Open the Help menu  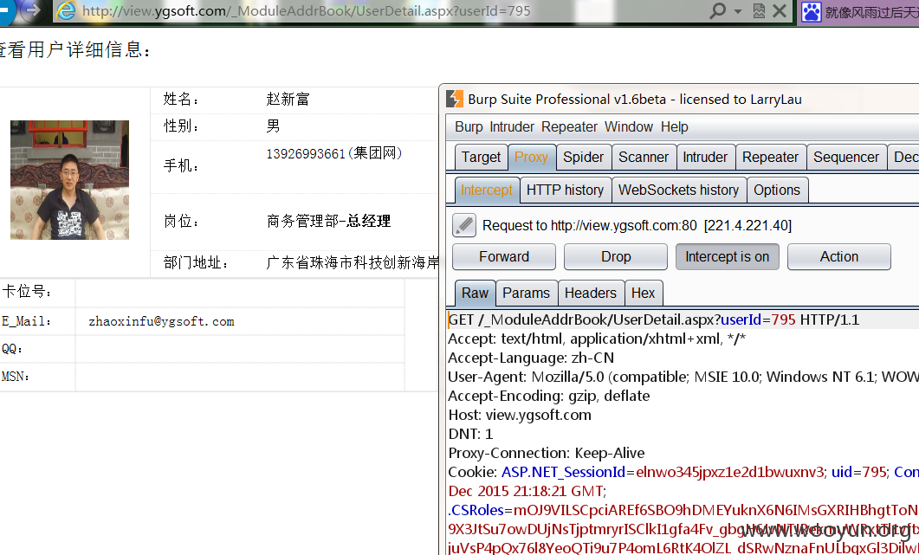coord(675,126)
